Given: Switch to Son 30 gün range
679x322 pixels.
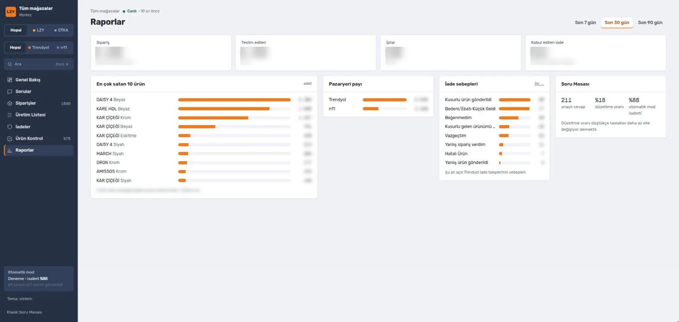Looking at the screenshot, I should (x=617, y=23).
